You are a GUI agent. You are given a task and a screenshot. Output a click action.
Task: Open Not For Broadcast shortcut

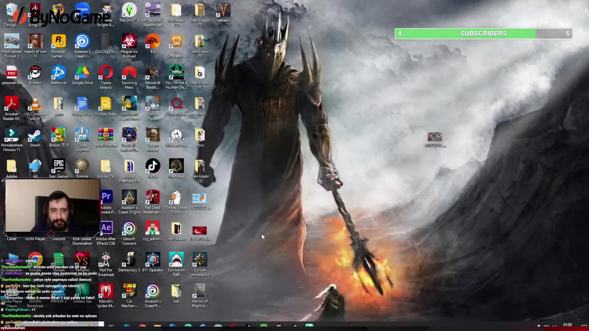(x=106, y=264)
